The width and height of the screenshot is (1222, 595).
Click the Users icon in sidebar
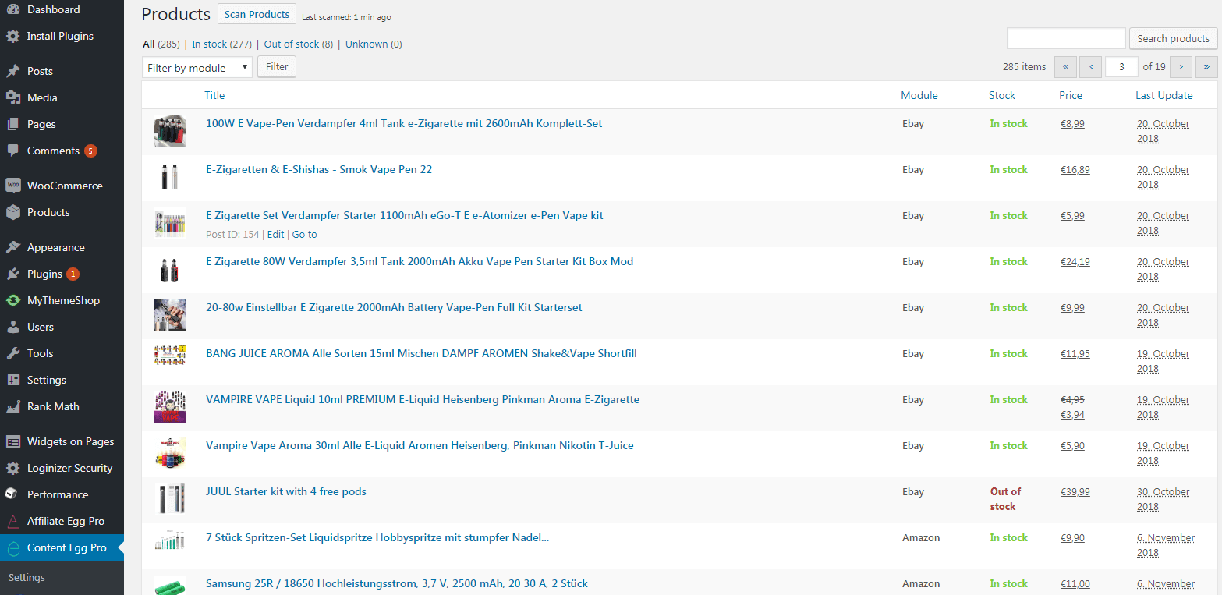[12, 327]
